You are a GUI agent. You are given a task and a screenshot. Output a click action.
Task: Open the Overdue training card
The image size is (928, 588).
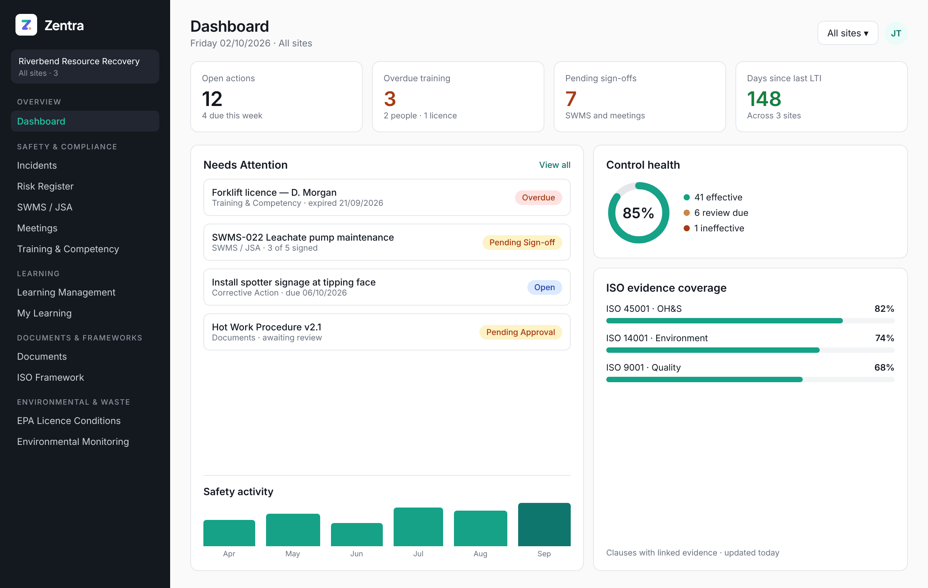point(458,97)
